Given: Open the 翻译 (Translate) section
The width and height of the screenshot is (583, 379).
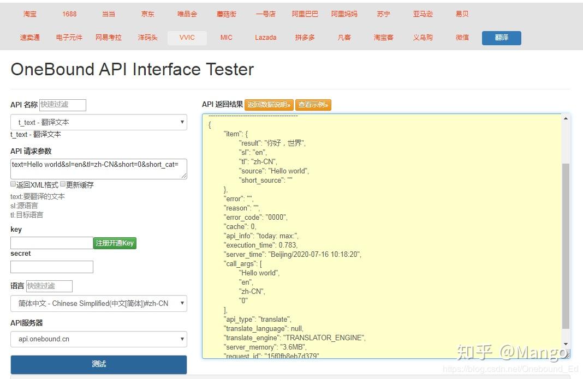Looking at the screenshot, I should (501, 38).
